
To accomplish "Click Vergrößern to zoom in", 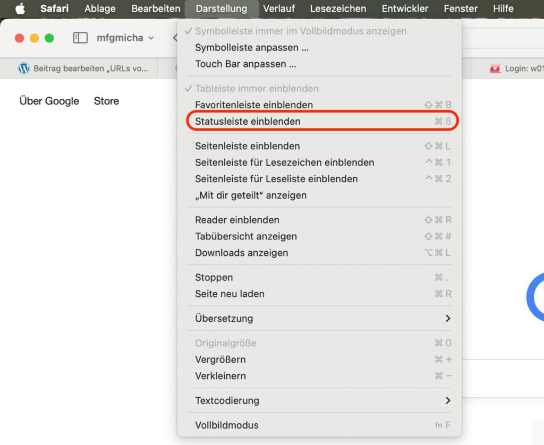I will pos(319,360).
